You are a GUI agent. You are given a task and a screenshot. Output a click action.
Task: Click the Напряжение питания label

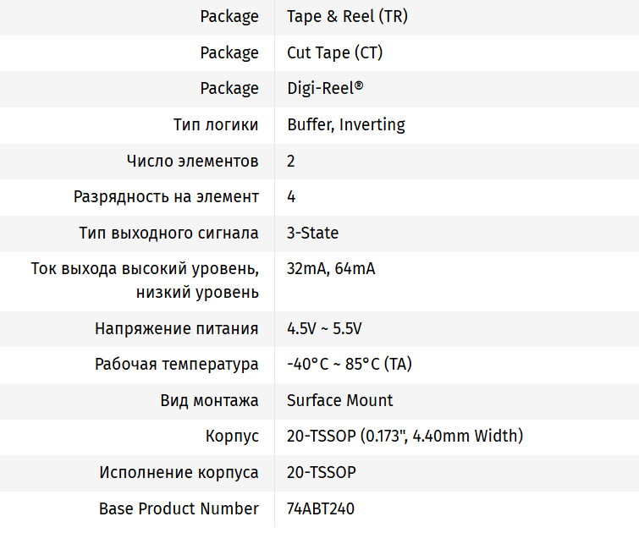176,328
